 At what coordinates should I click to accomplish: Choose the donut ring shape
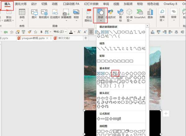(x=107, y=82)
